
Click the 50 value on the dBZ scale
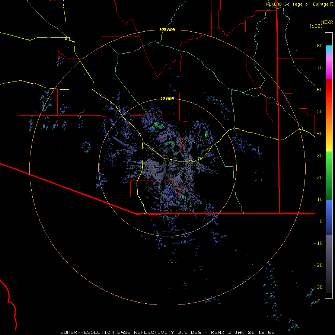click(320, 112)
